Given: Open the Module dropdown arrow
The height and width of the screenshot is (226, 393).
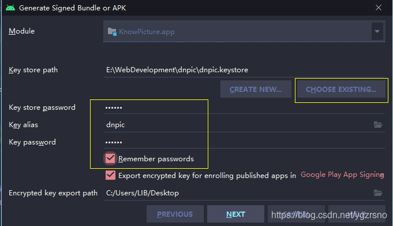Looking at the screenshot, I should [x=377, y=31].
